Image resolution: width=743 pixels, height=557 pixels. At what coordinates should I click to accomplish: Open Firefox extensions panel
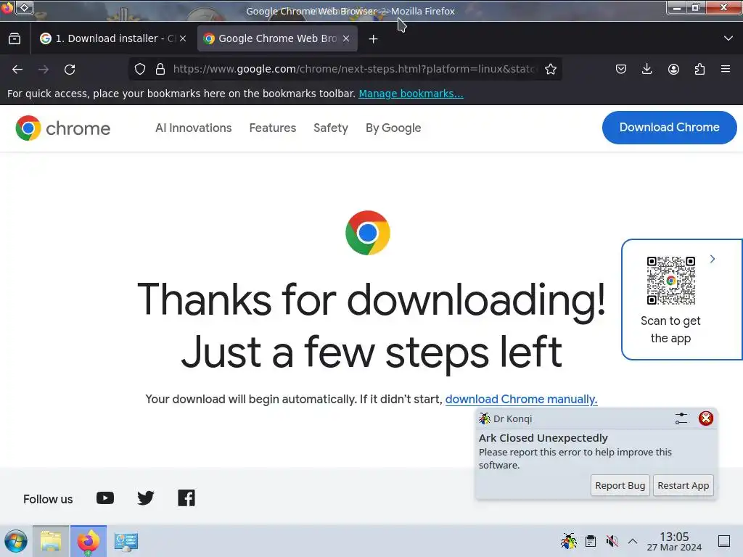tap(699, 69)
